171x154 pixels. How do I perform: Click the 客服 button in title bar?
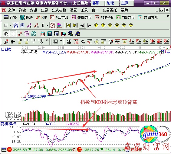click(x=97, y=3)
